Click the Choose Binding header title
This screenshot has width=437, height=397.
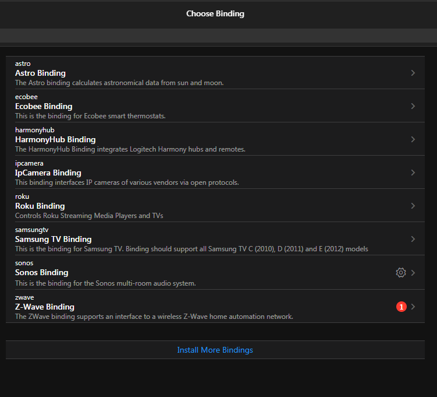tap(215, 13)
